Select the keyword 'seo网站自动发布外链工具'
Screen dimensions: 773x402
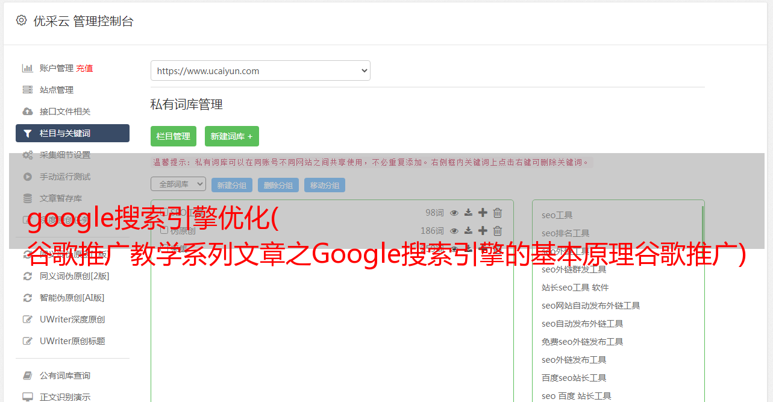591,306
